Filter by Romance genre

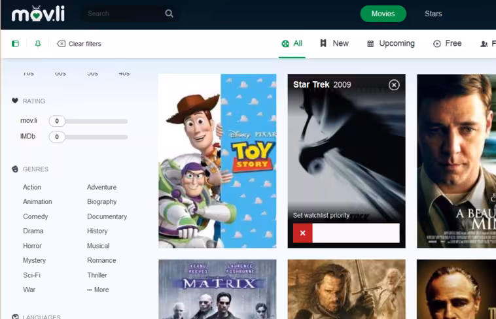(101, 261)
